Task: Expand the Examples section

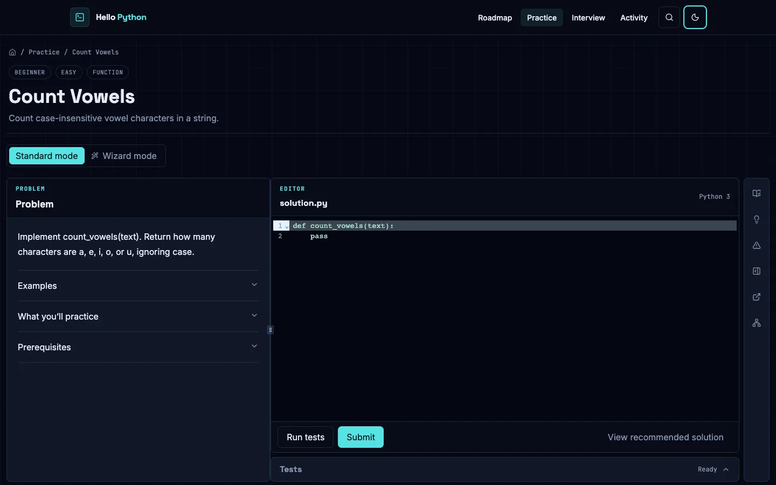Action: (x=138, y=286)
